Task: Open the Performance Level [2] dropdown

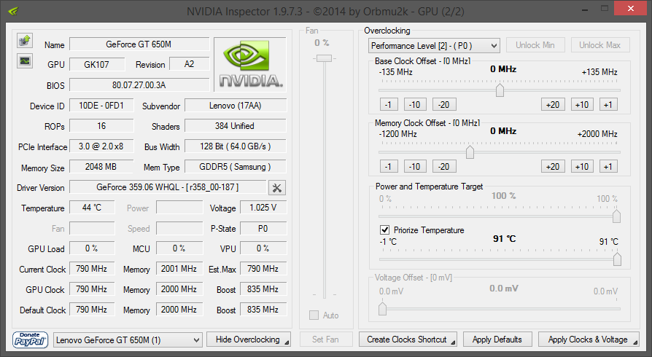Action: [434, 45]
